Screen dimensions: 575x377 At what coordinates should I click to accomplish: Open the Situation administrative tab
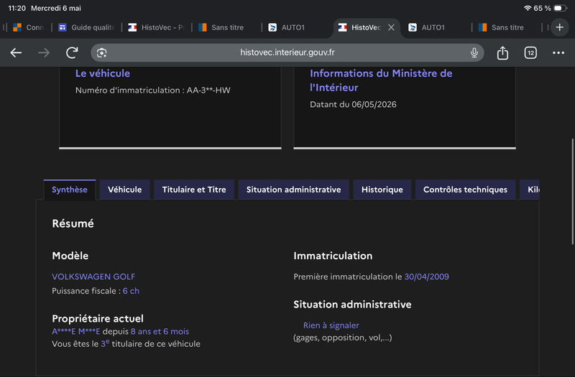pyautogui.click(x=293, y=190)
